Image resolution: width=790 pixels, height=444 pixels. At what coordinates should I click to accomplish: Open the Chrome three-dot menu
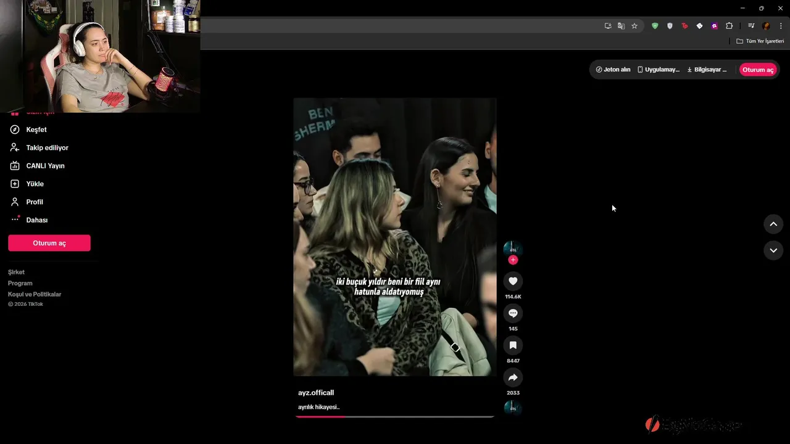coord(781,26)
